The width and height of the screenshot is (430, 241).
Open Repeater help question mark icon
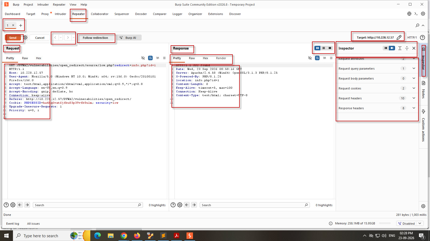[422, 37]
